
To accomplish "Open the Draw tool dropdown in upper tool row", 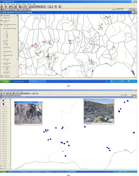I will pyautogui.click(x=30, y=10).
